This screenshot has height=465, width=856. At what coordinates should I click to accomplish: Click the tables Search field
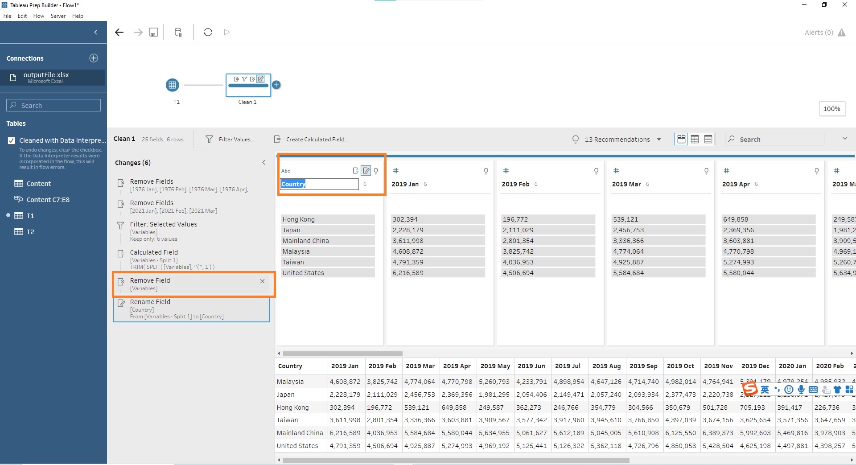(53, 105)
